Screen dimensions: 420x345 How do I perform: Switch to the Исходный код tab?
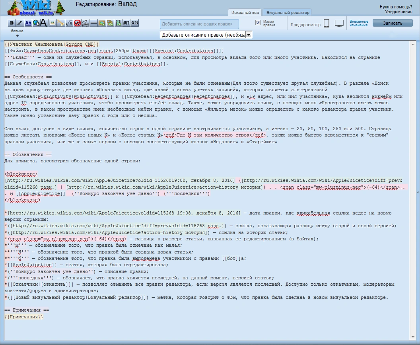pos(245,13)
